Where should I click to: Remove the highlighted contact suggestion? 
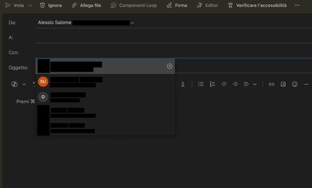click(169, 66)
